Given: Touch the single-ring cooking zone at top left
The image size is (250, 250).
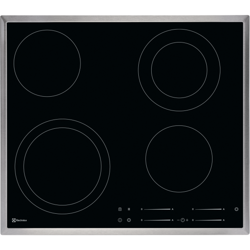Looking at the screenshot, I should [x=47, y=62].
